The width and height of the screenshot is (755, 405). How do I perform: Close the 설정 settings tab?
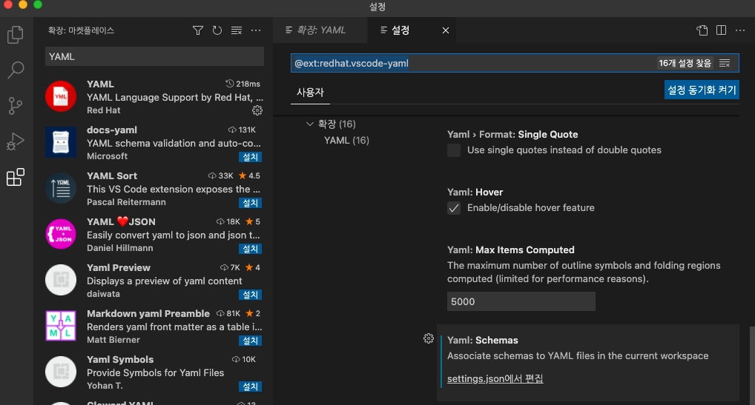coord(446,30)
